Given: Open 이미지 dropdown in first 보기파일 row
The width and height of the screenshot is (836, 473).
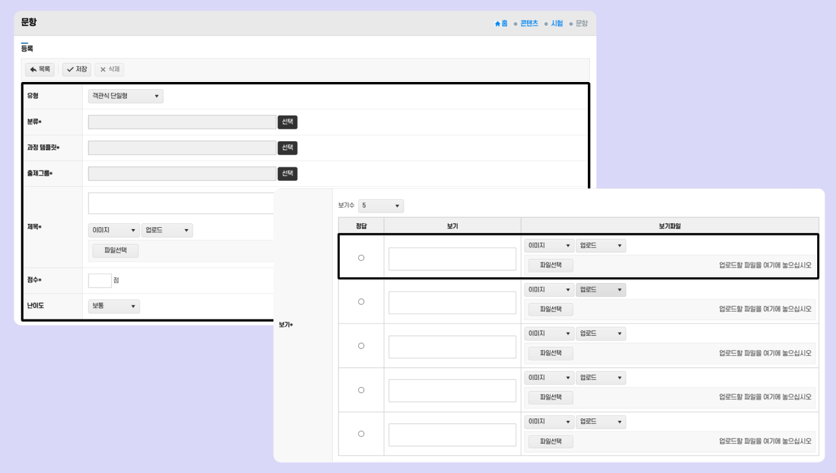Looking at the screenshot, I should 549,246.
